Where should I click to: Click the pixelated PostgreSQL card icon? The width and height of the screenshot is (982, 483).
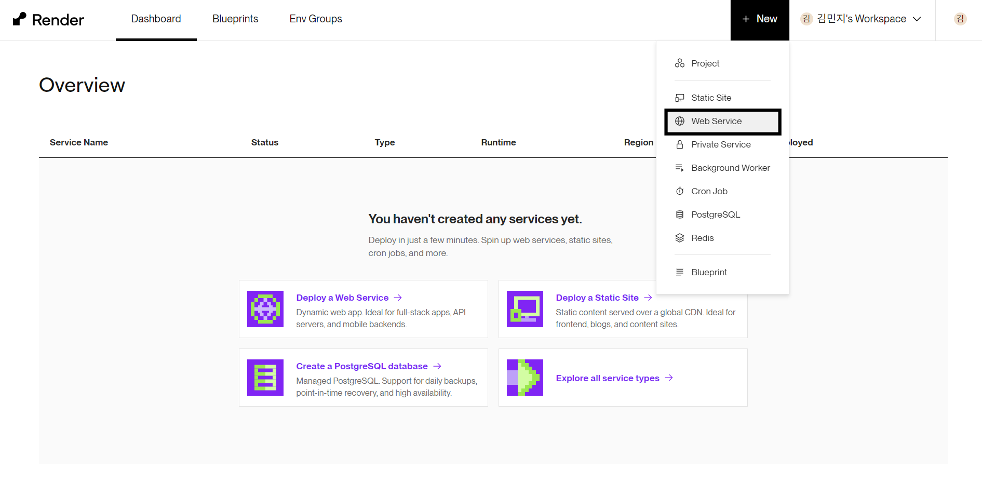pos(265,378)
